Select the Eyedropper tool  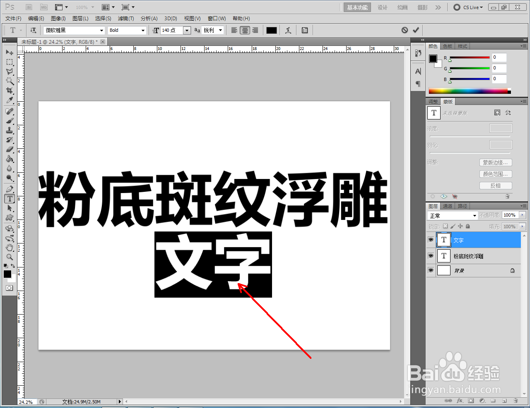pyautogui.click(x=10, y=100)
